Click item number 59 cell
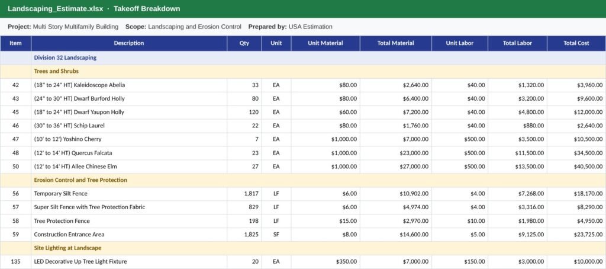The width and height of the screenshot is (606, 269). coord(15,234)
